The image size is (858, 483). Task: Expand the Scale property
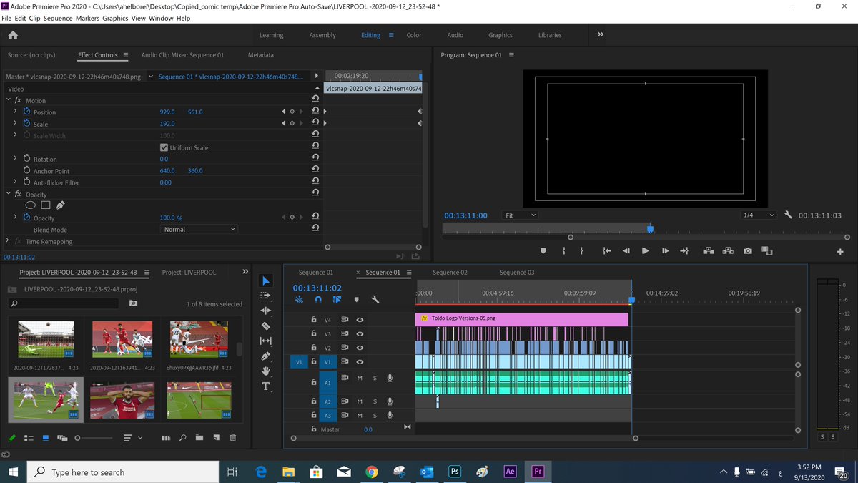pyautogui.click(x=15, y=123)
